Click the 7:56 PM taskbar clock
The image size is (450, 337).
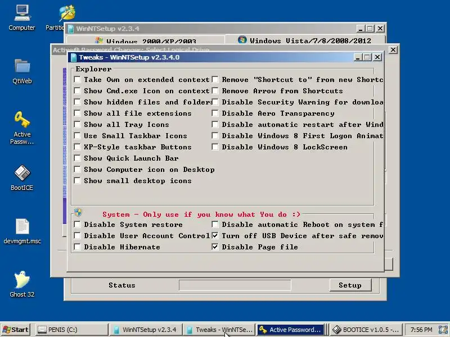pyautogui.click(x=421, y=330)
